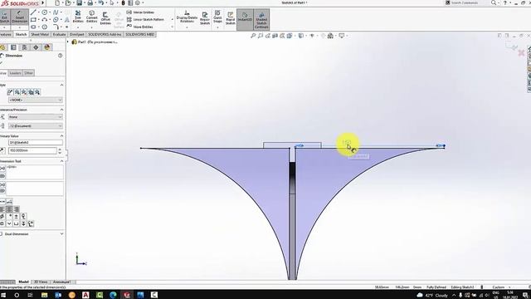This screenshot has height=299, width=531.
Task: Switch to the DimXpert ribbon tab
Action: [x=77, y=35]
